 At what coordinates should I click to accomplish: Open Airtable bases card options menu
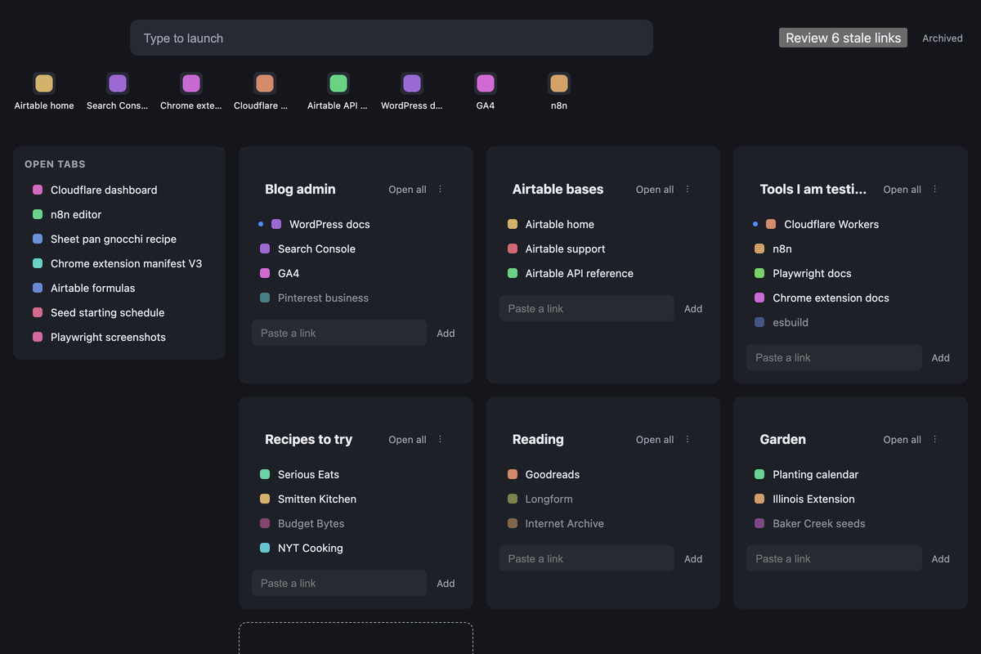pyautogui.click(x=688, y=190)
